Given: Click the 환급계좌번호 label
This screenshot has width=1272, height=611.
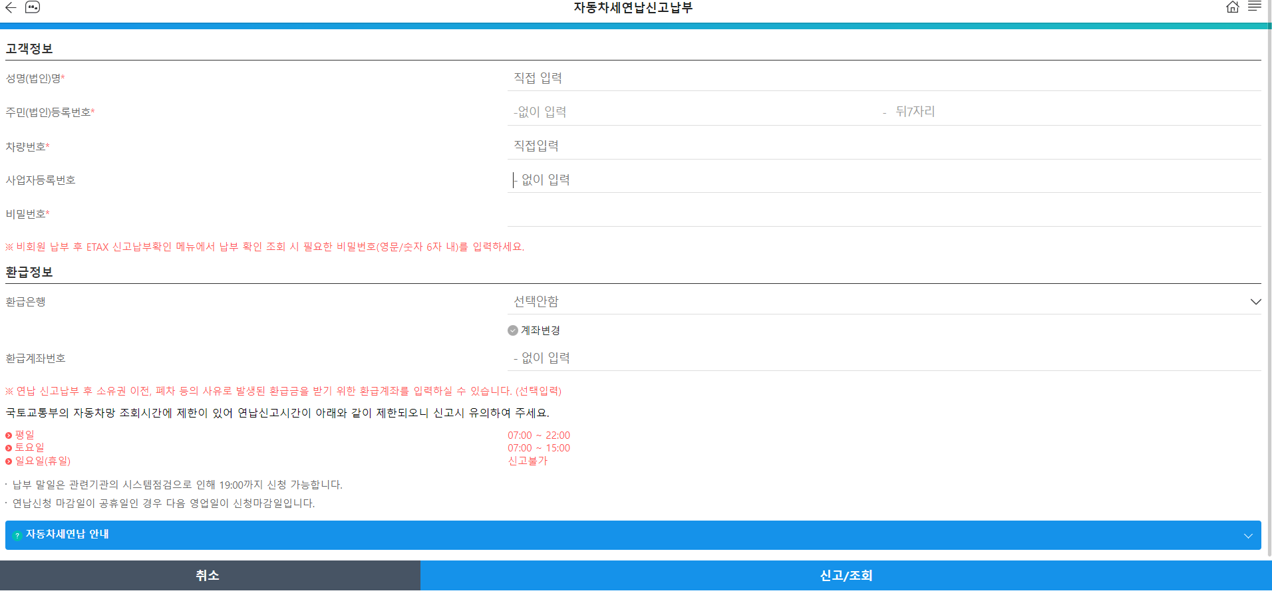Looking at the screenshot, I should (35, 358).
